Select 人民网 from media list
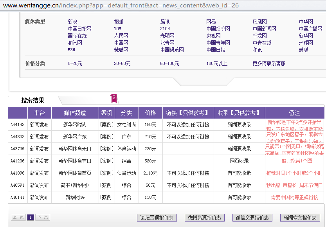326x227 pixels. coord(121,36)
